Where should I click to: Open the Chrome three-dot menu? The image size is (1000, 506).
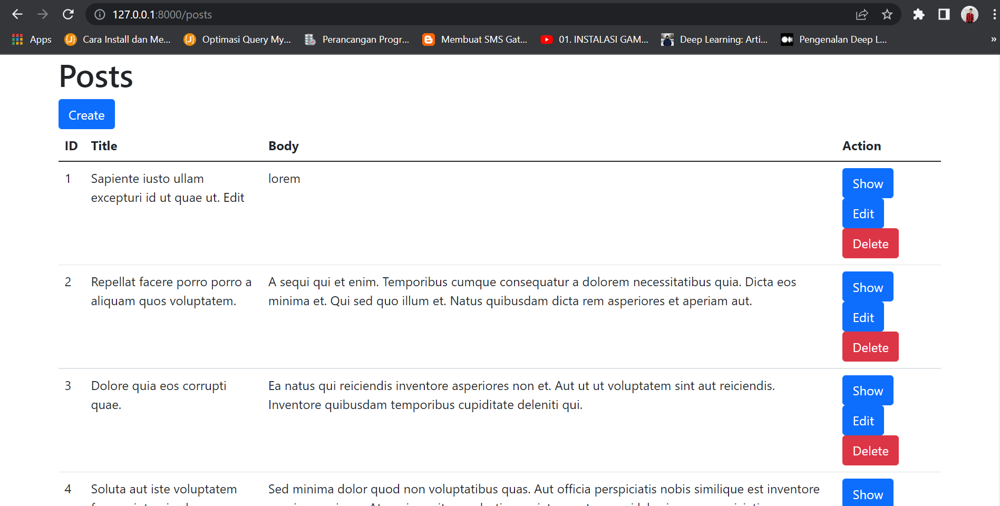click(994, 14)
